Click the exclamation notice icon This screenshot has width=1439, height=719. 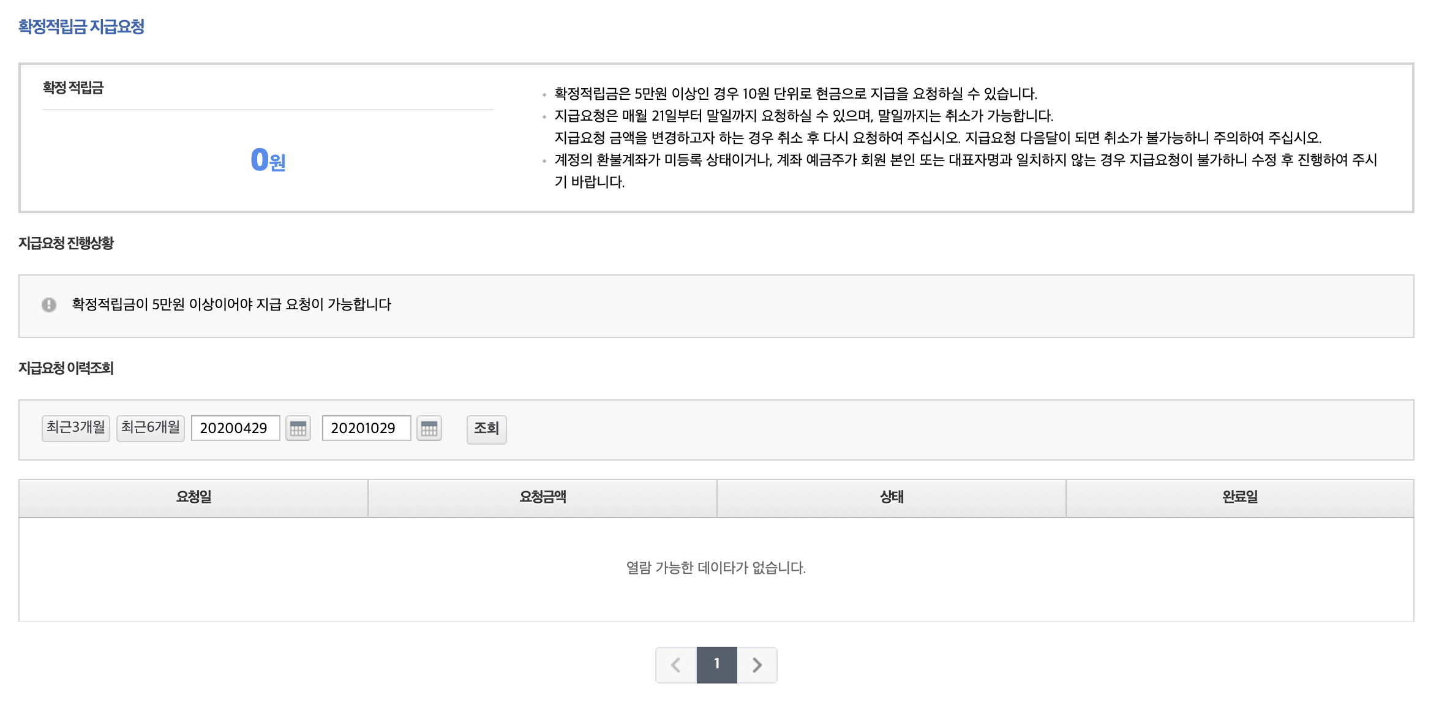click(x=49, y=304)
